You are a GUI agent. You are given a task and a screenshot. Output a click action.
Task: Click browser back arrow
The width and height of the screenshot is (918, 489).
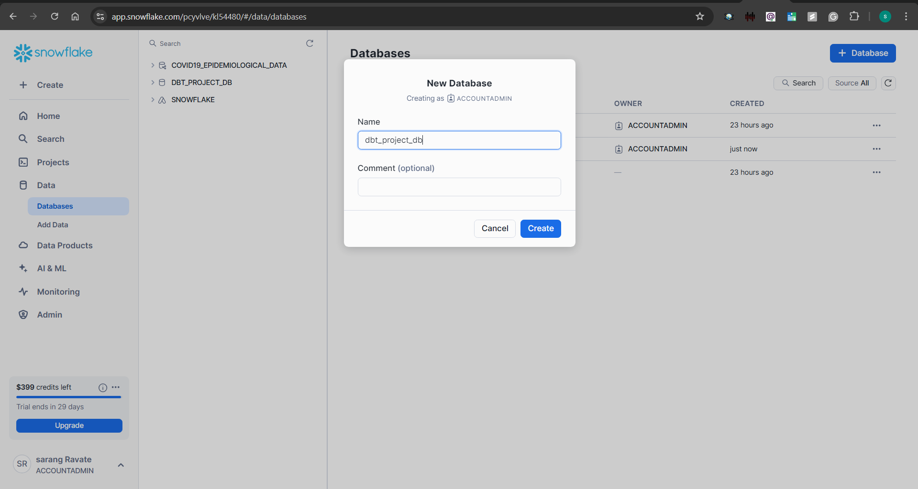(13, 17)
